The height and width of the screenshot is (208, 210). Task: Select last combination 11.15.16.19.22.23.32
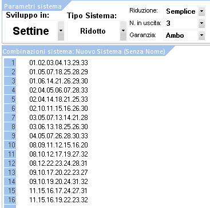(58, 200)
